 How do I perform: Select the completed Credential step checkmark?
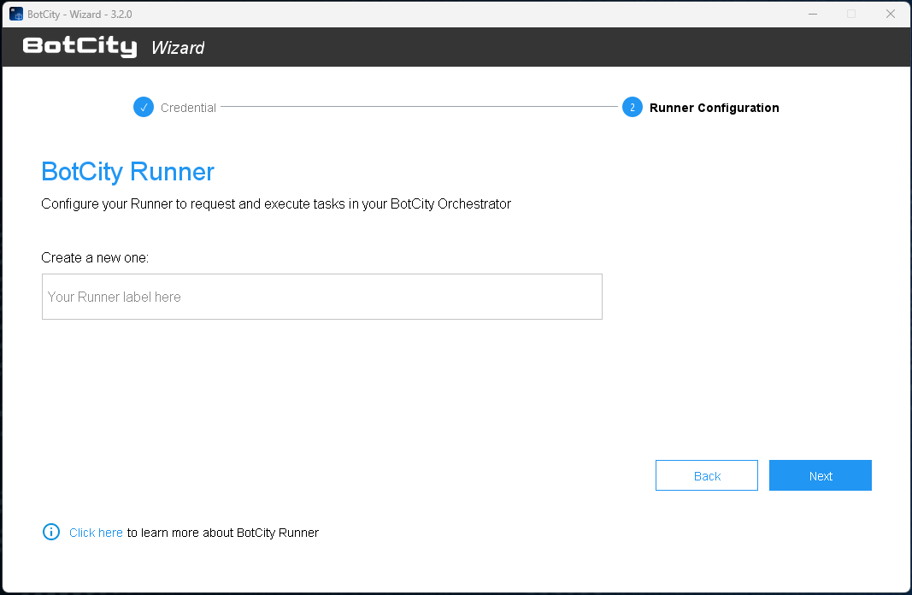143,107
